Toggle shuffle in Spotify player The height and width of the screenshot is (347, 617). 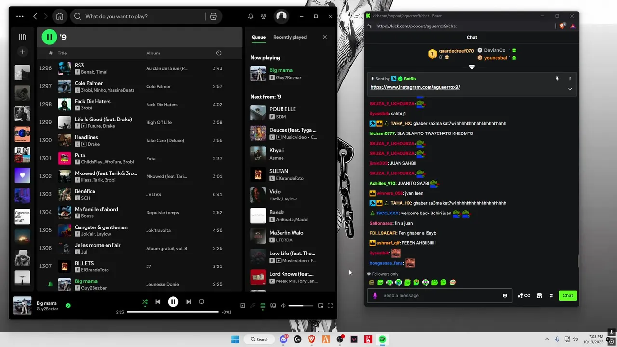[145, 302]
